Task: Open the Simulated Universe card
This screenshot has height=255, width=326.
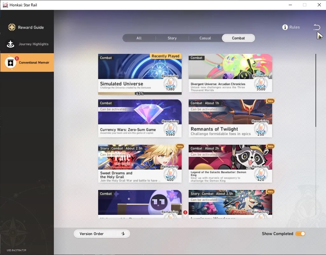Action: tap(140, 74)
